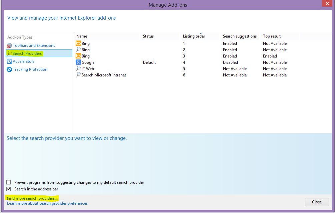This screenshot has height=213, width=335.
Task: Open Toolbars and Extensions add-on type
Action: click(x=34, y=46)
